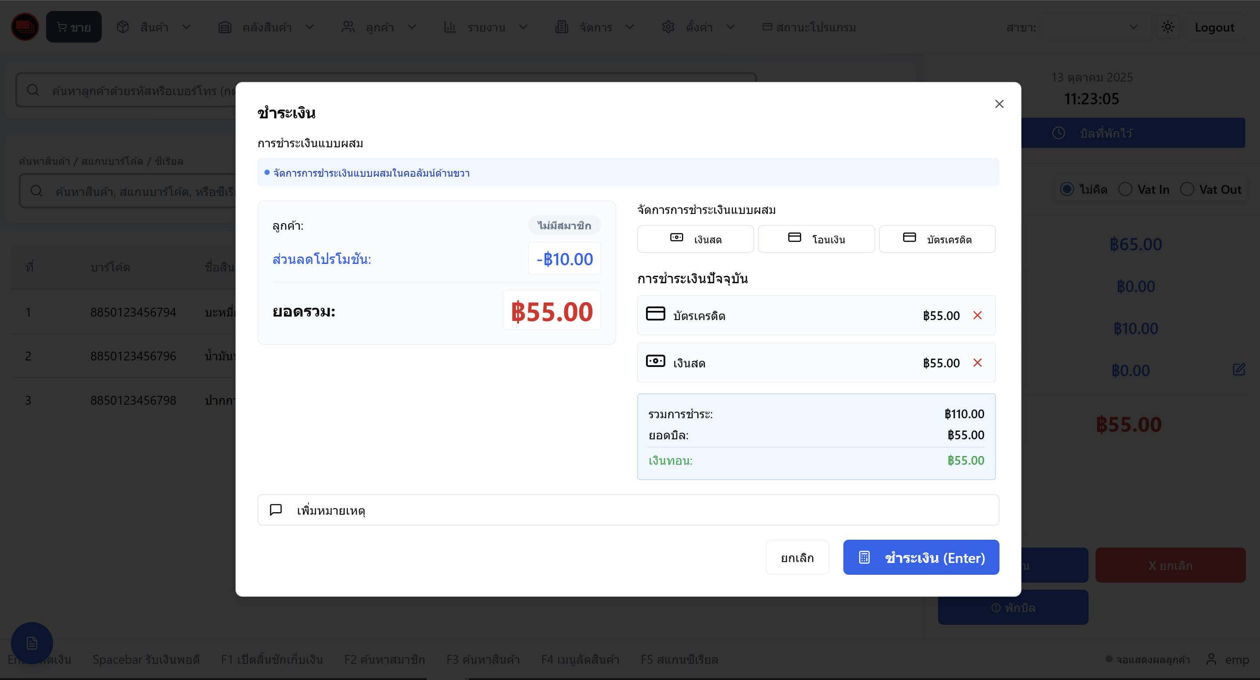Screen dimensions: 1260x680
Task: Click the เพิ่มหมายเหตุ note field
Action: [x=628, y=510]
